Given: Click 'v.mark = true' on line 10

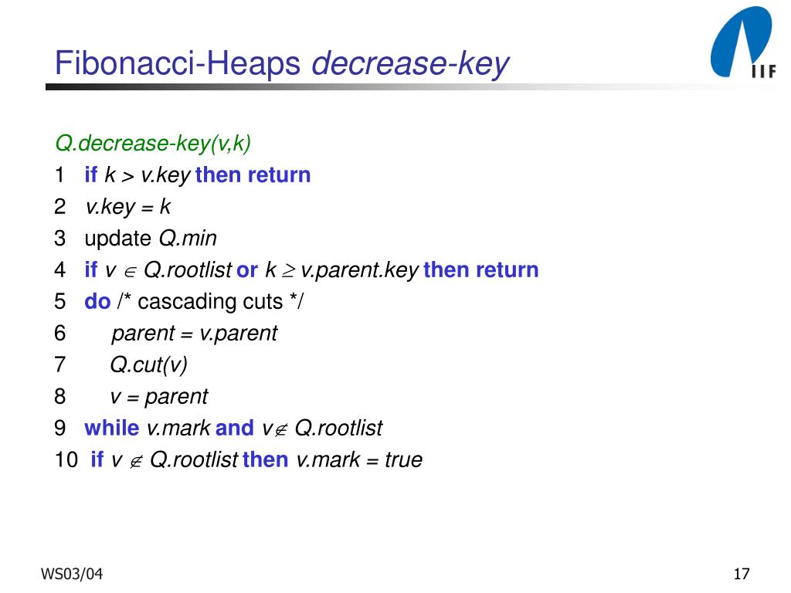Looking at the screenshot, I should click(x=359, y=460).
